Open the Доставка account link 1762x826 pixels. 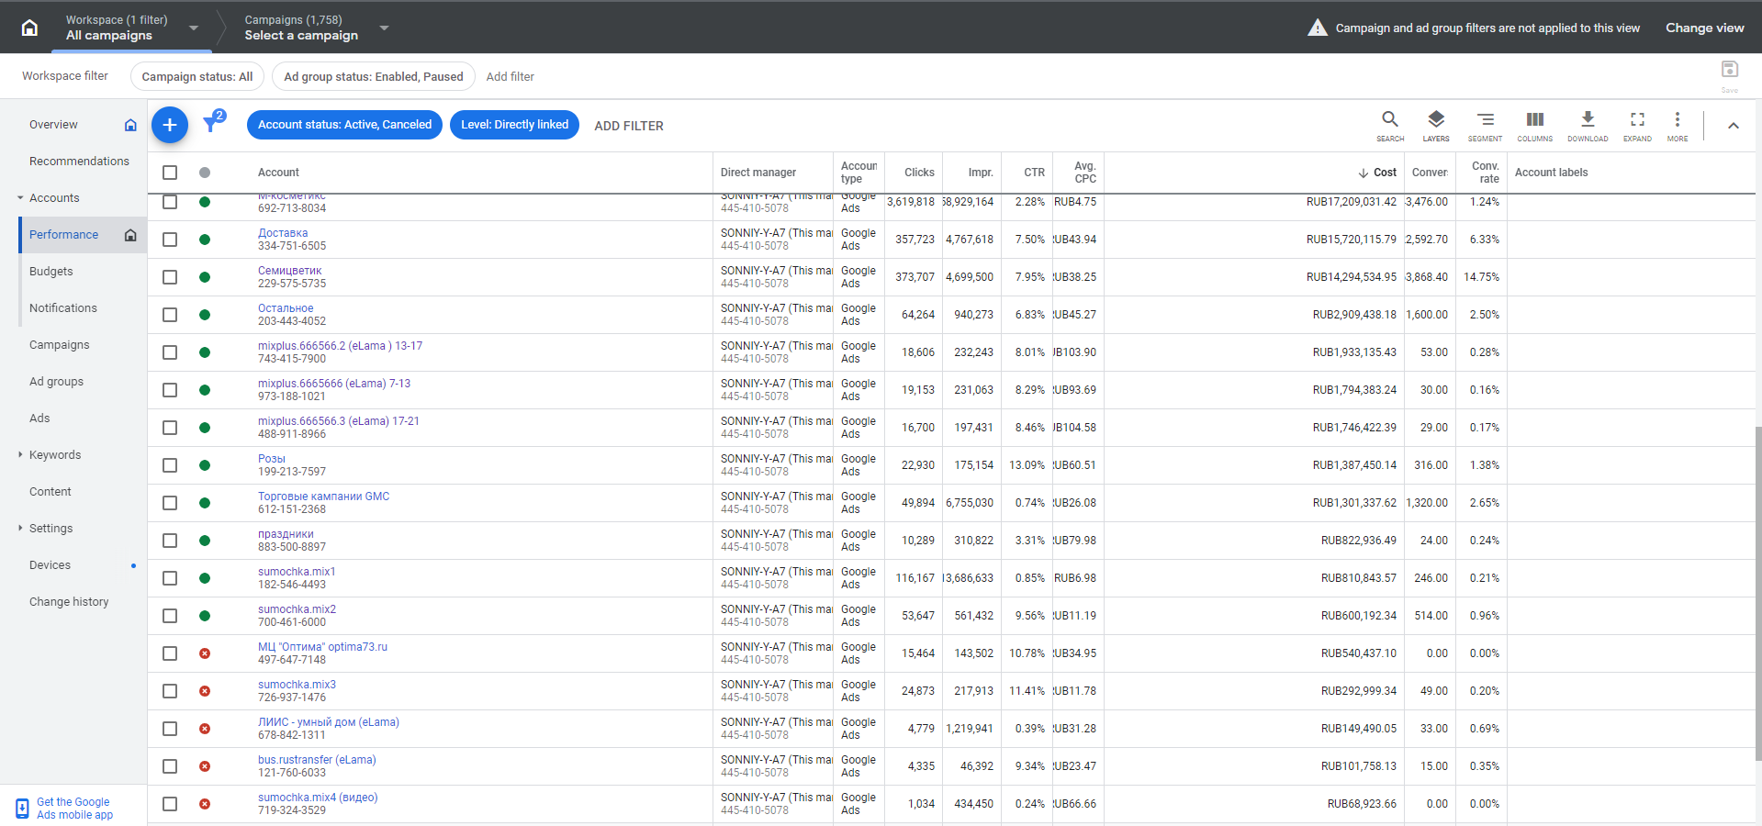click(283, 233)
